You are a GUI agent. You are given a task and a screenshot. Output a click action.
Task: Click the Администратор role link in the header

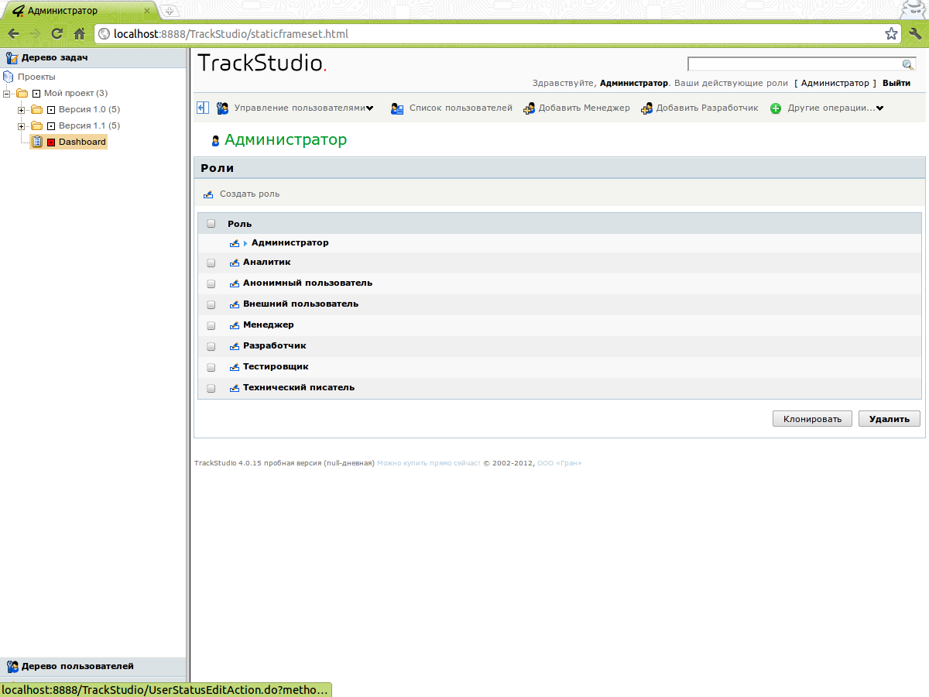835,83
